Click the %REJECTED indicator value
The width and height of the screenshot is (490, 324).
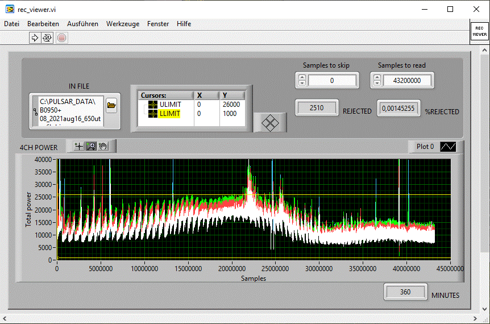coord(398,109)
